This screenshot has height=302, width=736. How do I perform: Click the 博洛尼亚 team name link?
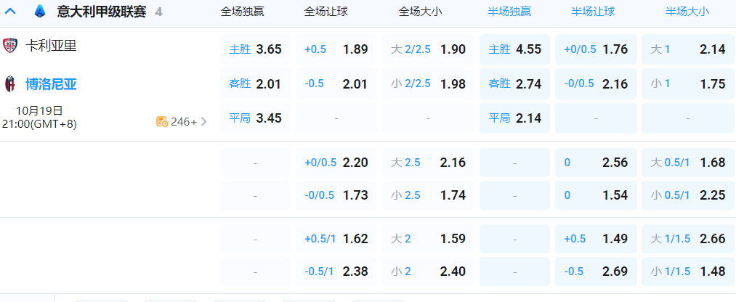[51, 83]
